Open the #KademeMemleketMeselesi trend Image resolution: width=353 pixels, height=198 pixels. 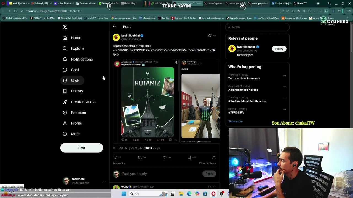(x=247, y=101)
